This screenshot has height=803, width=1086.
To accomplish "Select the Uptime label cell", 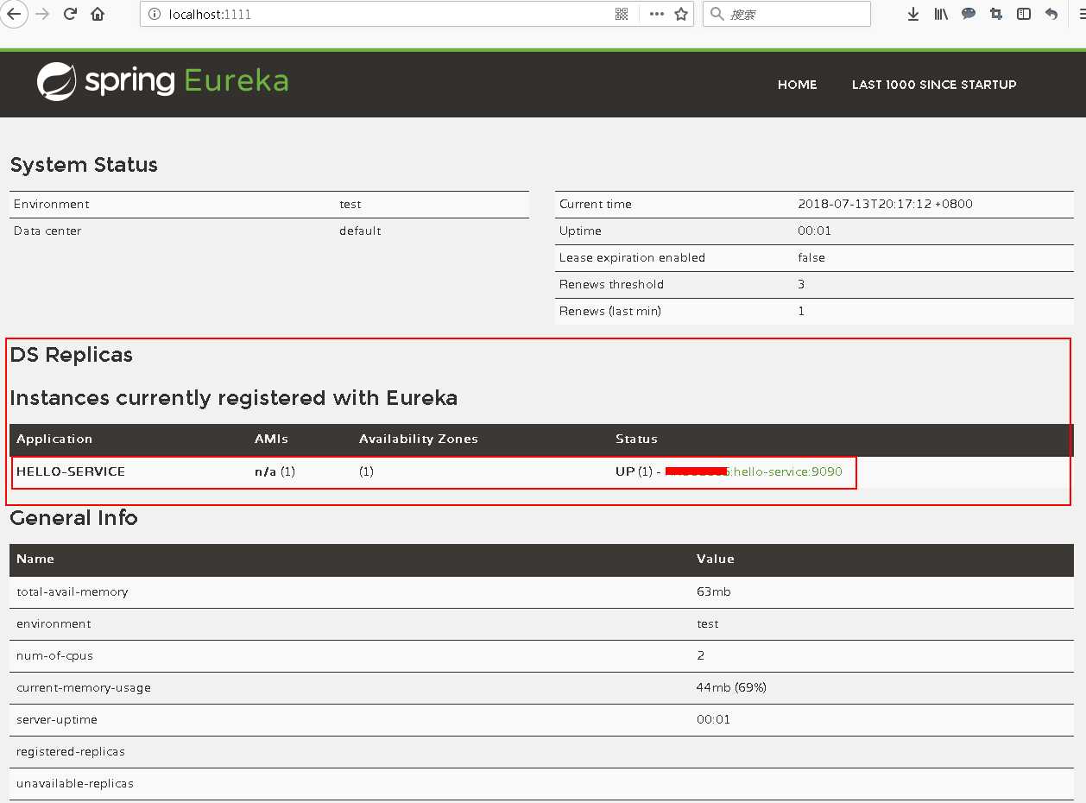I will click(580, 231).
